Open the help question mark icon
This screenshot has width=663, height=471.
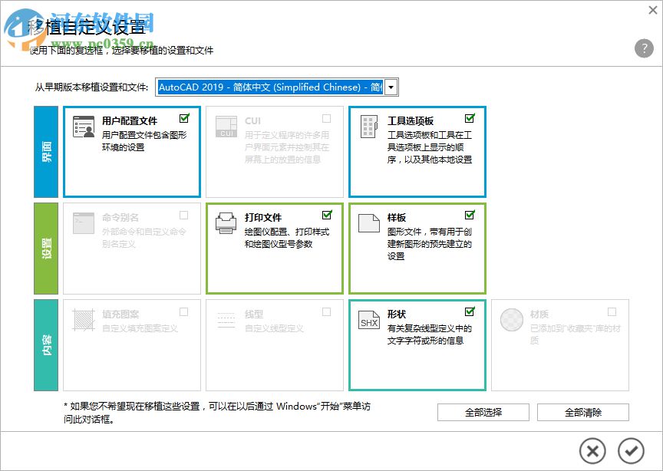[x=643, y=49]
